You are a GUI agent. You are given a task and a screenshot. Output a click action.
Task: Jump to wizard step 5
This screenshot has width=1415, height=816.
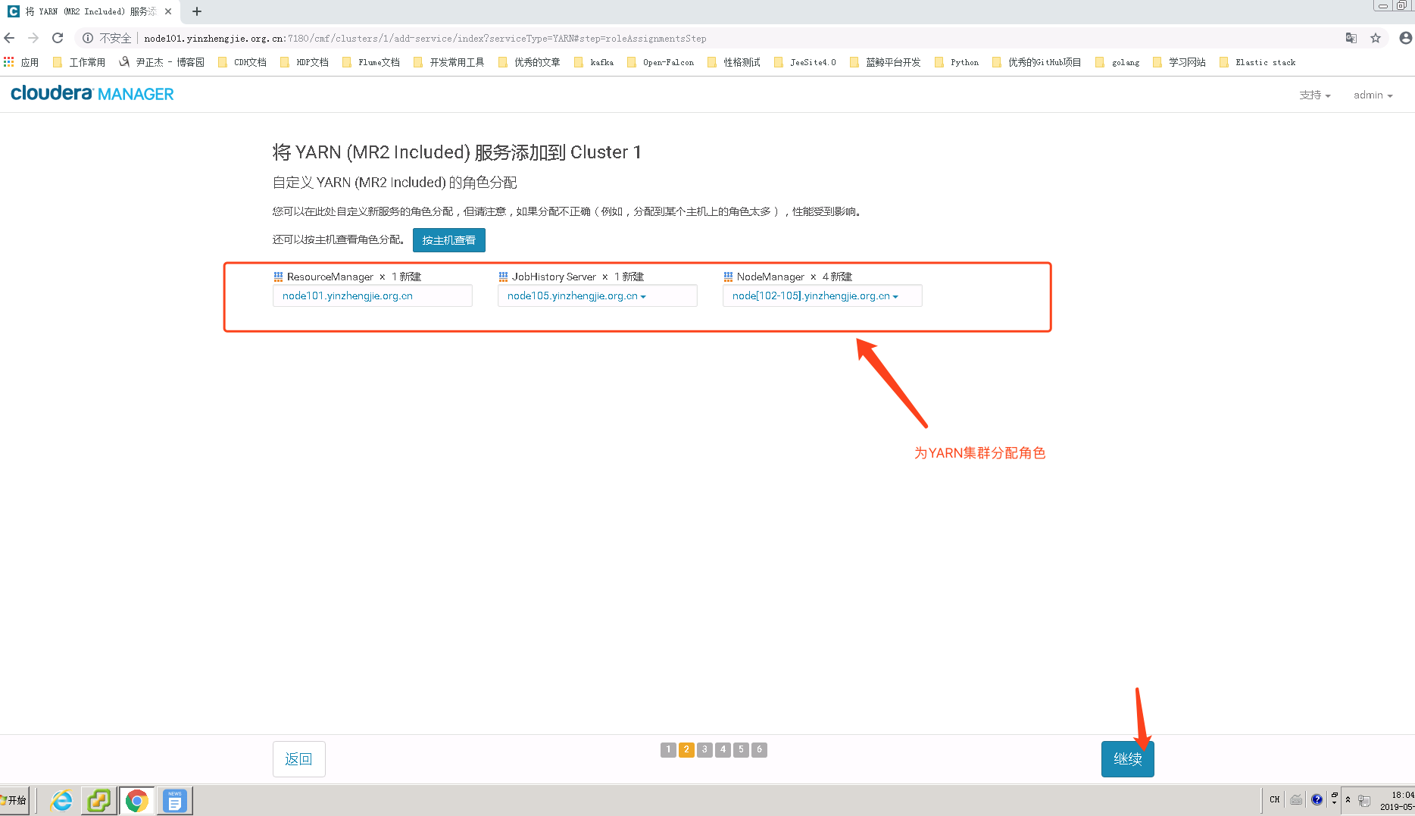[x=741, y=749]
